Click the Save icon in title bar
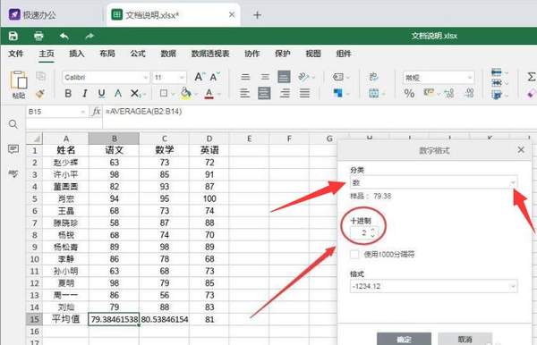Viewport: 537px width, 345px height. [x=13, y=36]
